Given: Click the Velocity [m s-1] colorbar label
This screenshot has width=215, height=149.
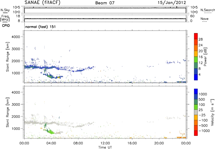Looking at the screenshot, I should (x=212, y=112).
